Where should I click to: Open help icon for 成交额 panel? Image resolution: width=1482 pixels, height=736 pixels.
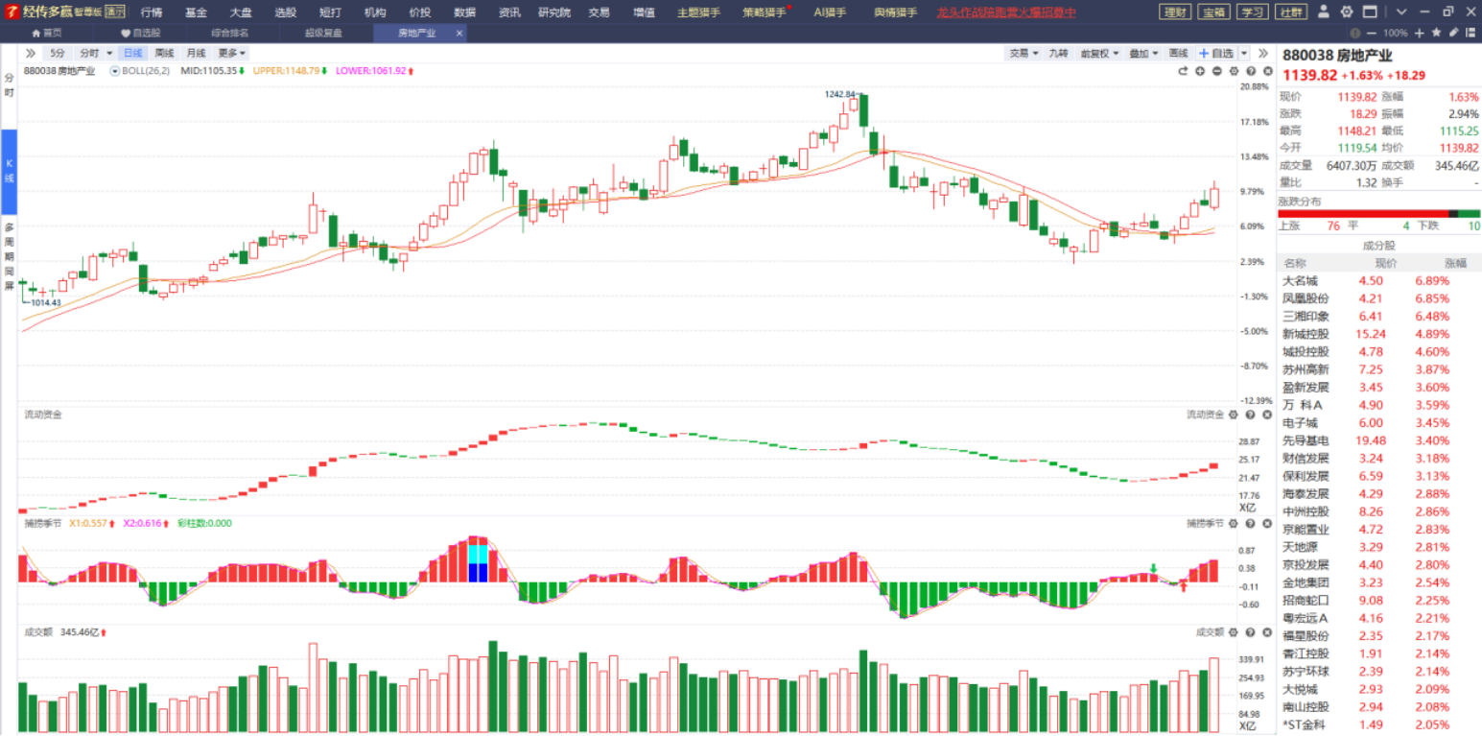(1250, 632)
